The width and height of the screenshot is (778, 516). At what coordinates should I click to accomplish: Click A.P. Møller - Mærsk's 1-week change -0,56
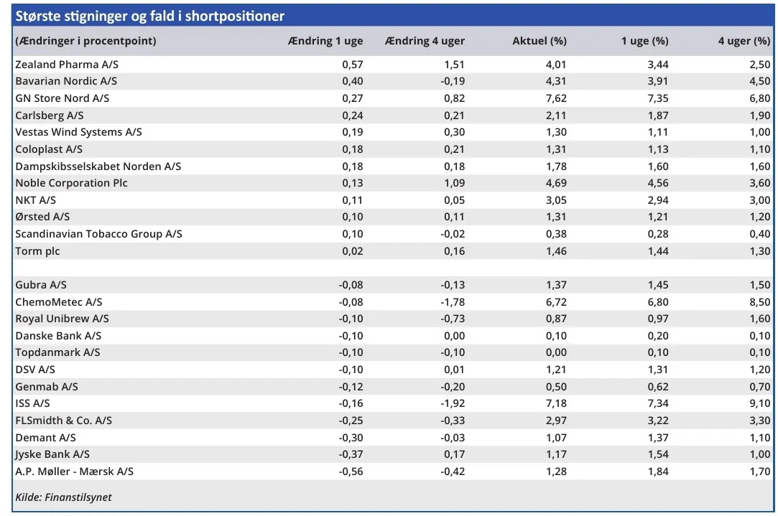[351, 472]
